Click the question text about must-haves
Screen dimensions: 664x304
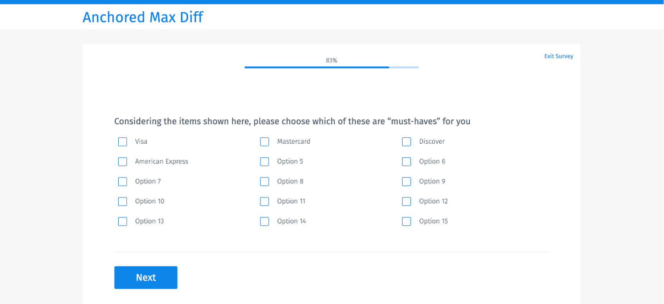pyautogui.click(x=292, y=121)
